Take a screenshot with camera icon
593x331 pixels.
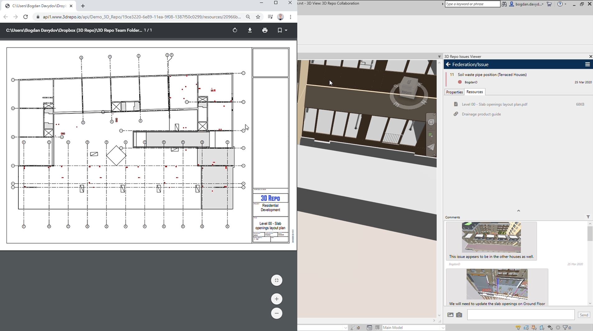coord(459,315)
